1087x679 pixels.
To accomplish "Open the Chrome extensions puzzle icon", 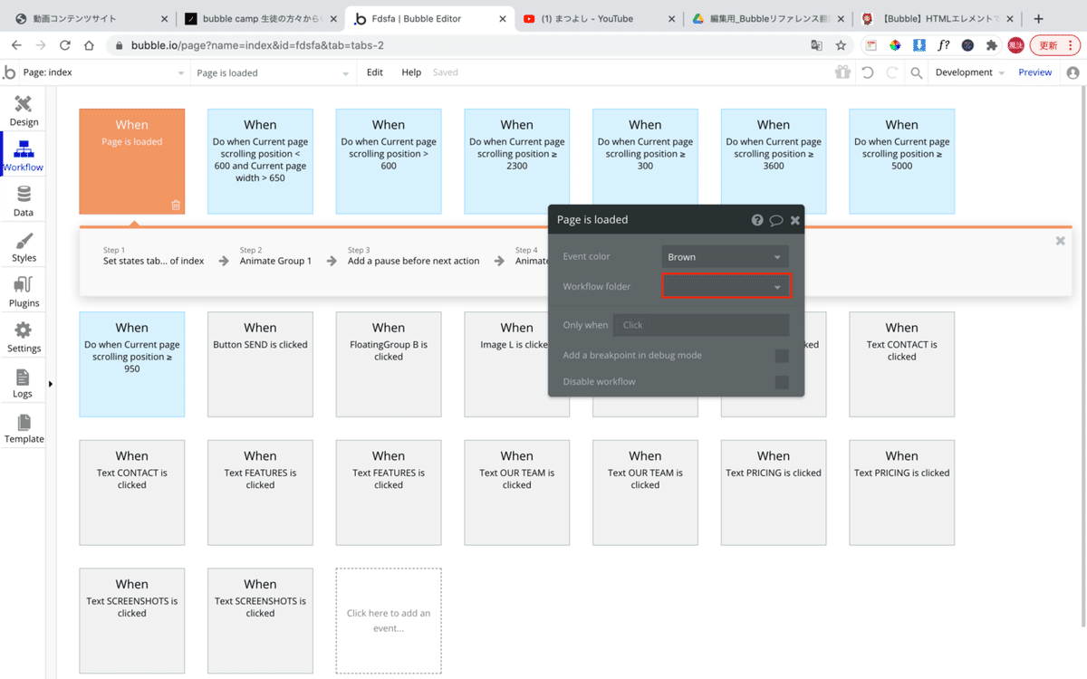I will [992, 45].
